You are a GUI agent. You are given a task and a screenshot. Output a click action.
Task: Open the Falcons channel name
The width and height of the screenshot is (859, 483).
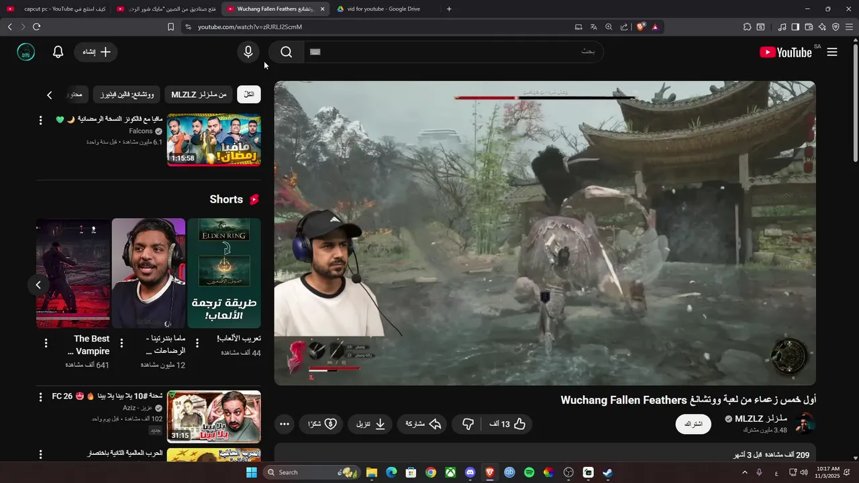(141, 131)
